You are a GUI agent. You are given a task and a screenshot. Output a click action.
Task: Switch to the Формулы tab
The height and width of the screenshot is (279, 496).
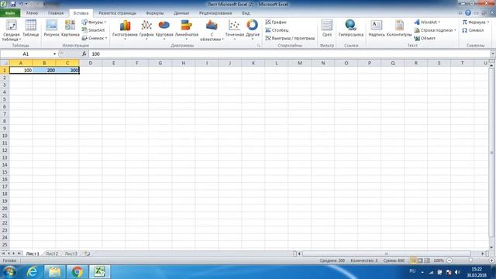tap(155, 13)
